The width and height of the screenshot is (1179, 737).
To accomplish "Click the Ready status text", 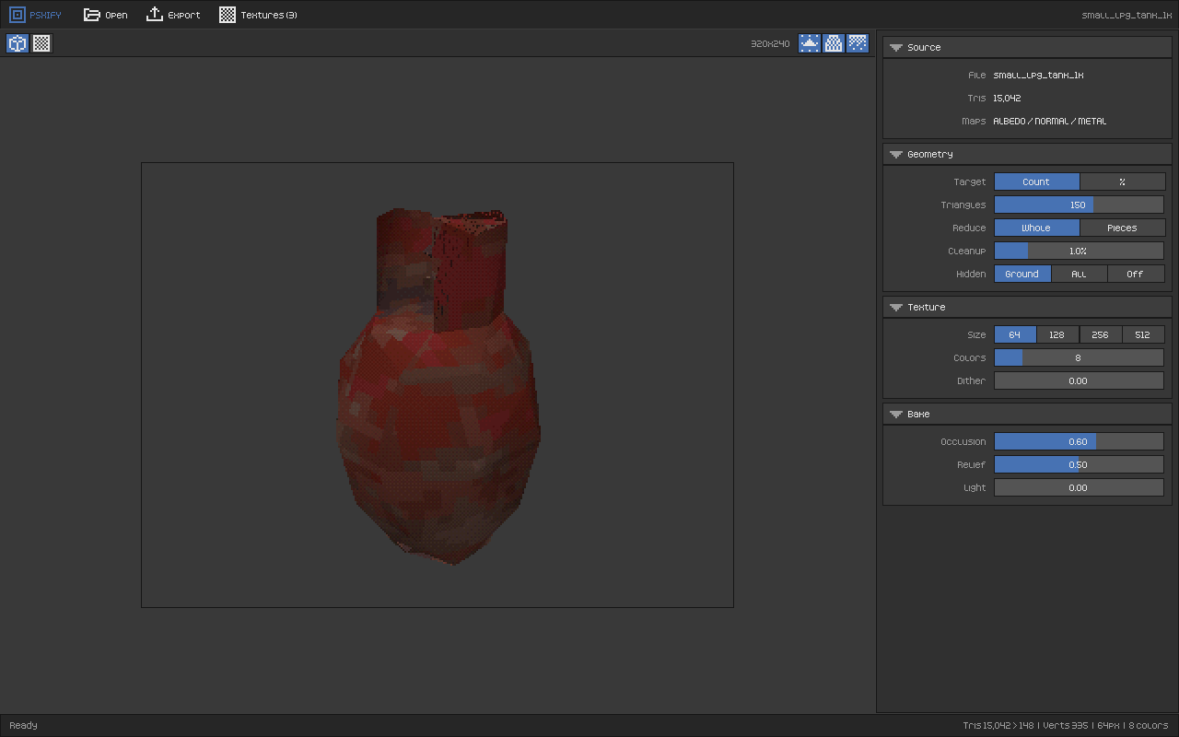I will click(23, 726).
